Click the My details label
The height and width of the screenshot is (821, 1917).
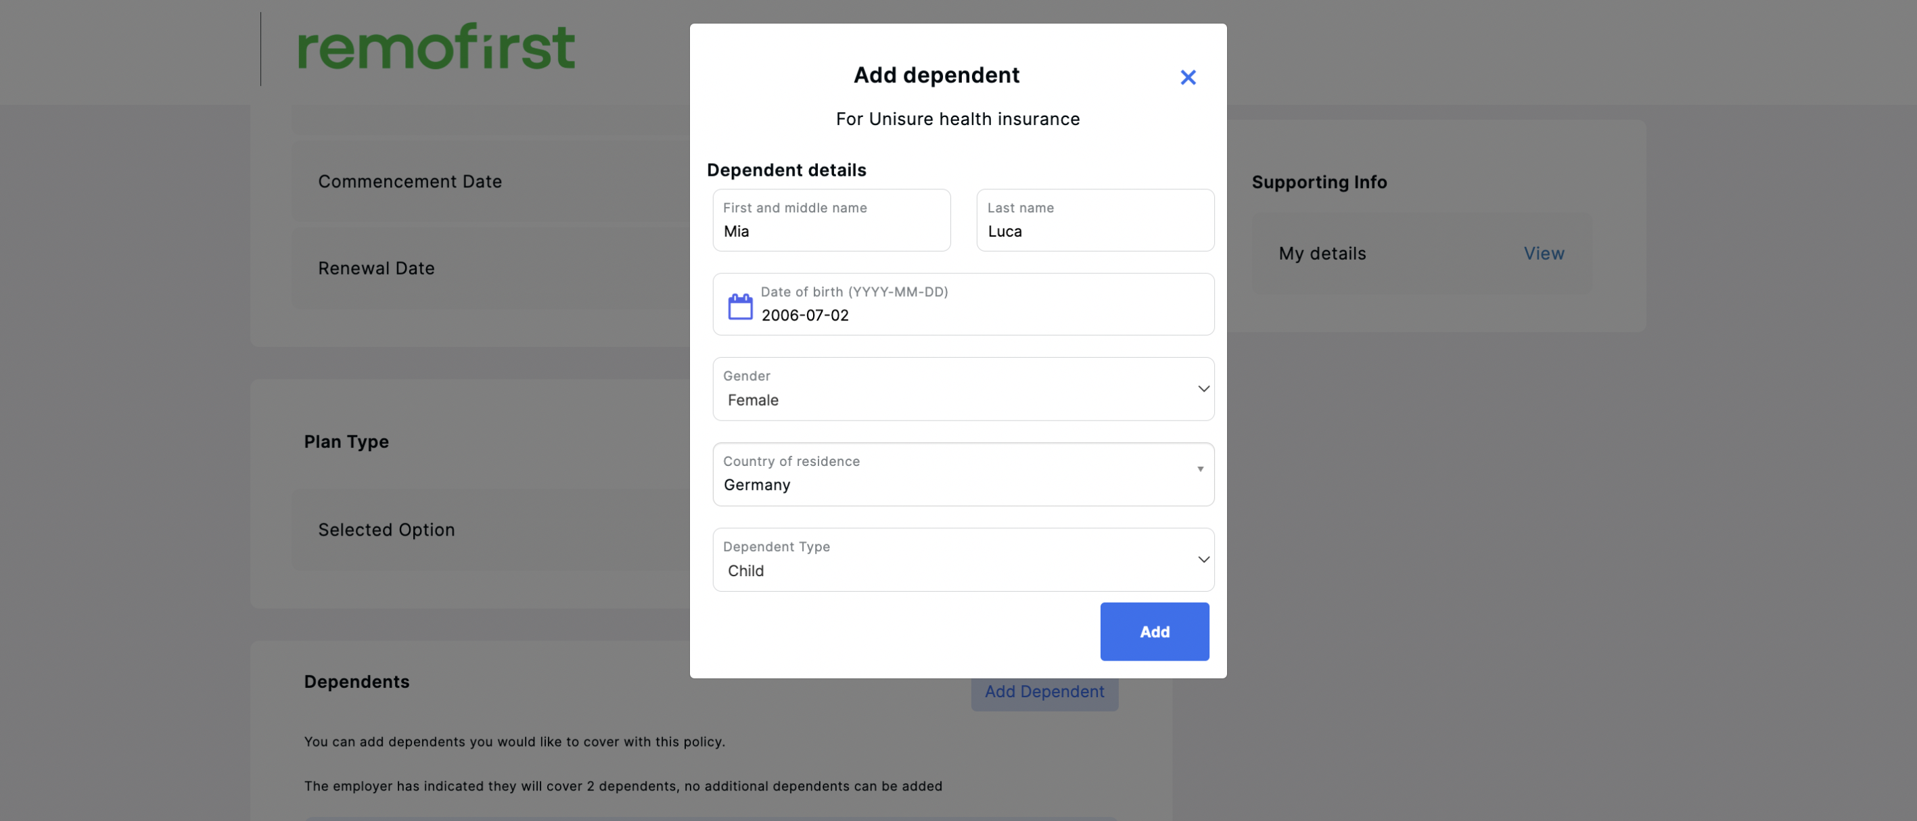(x=1322, y=253)
